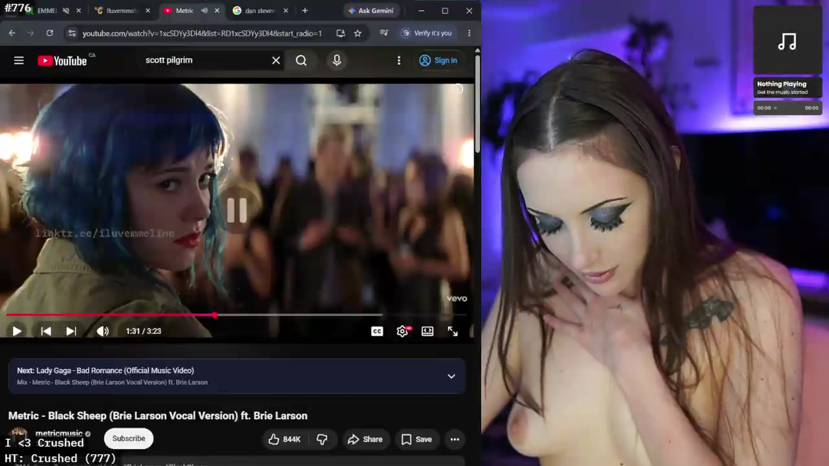Screen dimensions: 829x466
Task: Mute the video player volume
Action: [102, 331]
